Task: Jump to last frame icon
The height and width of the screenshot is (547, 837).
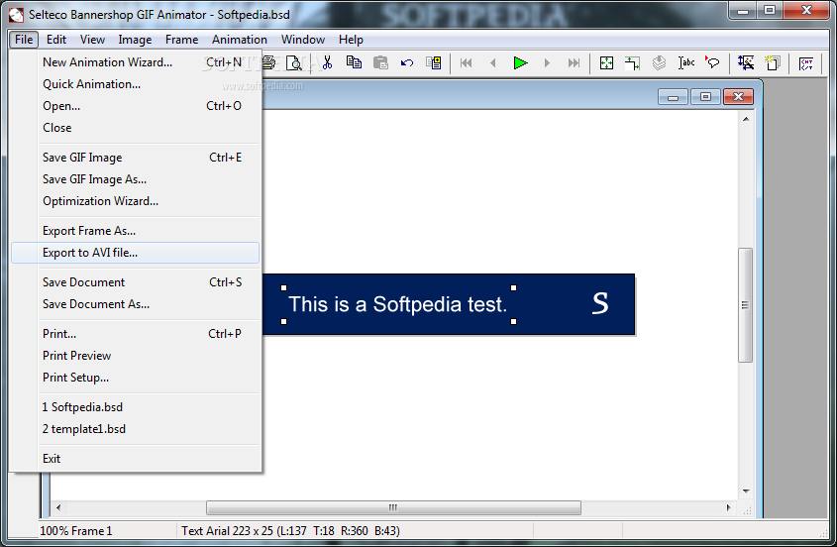Action: (x=574, y=63)
